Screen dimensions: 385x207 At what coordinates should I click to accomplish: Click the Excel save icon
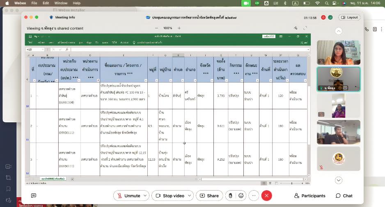30,36
